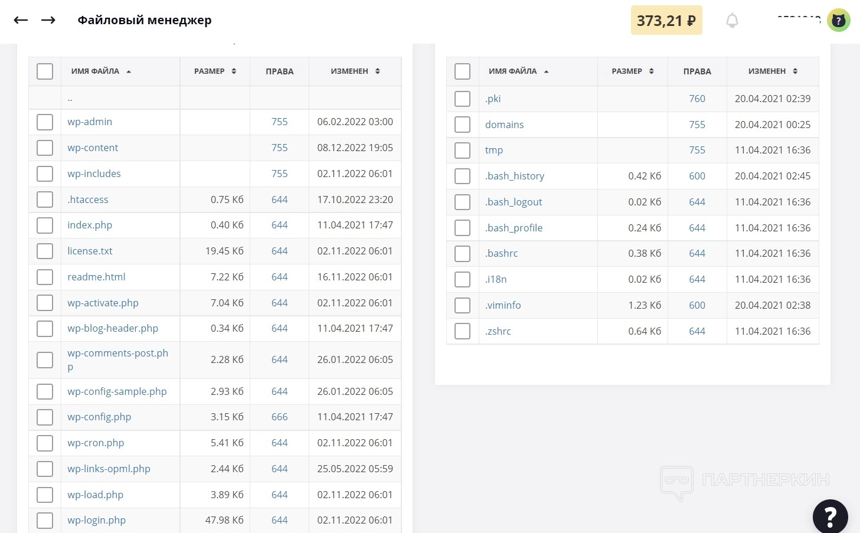
Task: Toggle the left panel select-all checkbox
Action: [45, 71]
